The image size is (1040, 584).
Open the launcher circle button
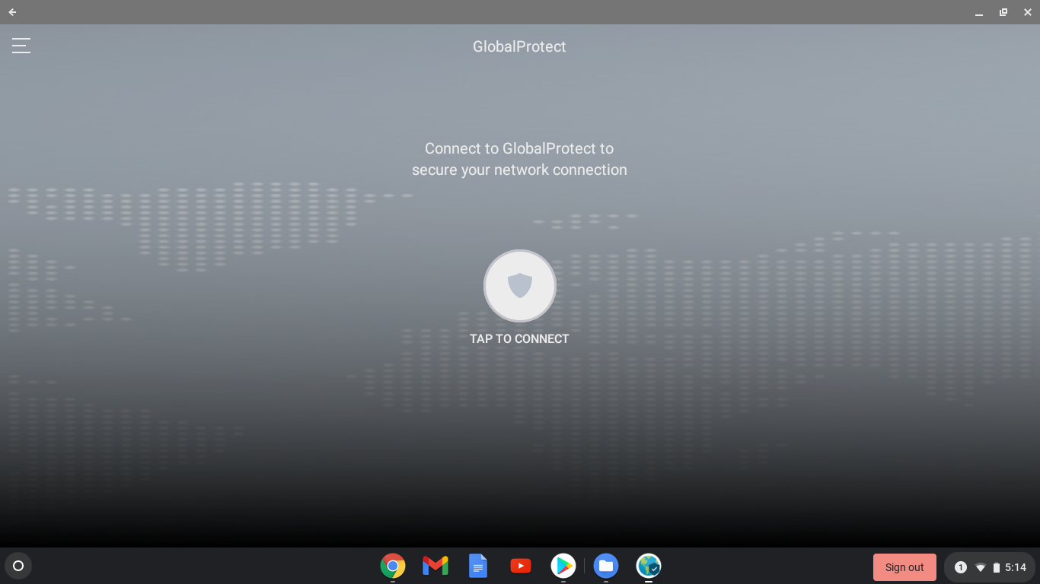tap(18, 566)
